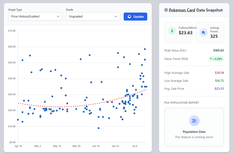Open the Grade dropdown showing Ungraded
The height and width of the screenshot is (154, 233).
93,16
